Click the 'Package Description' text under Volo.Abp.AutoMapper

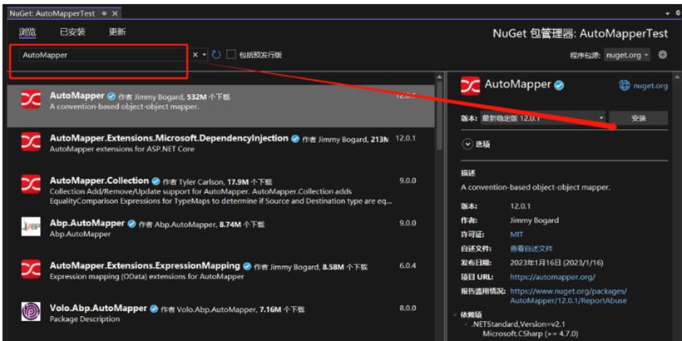click(85, 319)
